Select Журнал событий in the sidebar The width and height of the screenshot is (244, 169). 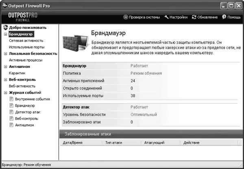[25, 93]
